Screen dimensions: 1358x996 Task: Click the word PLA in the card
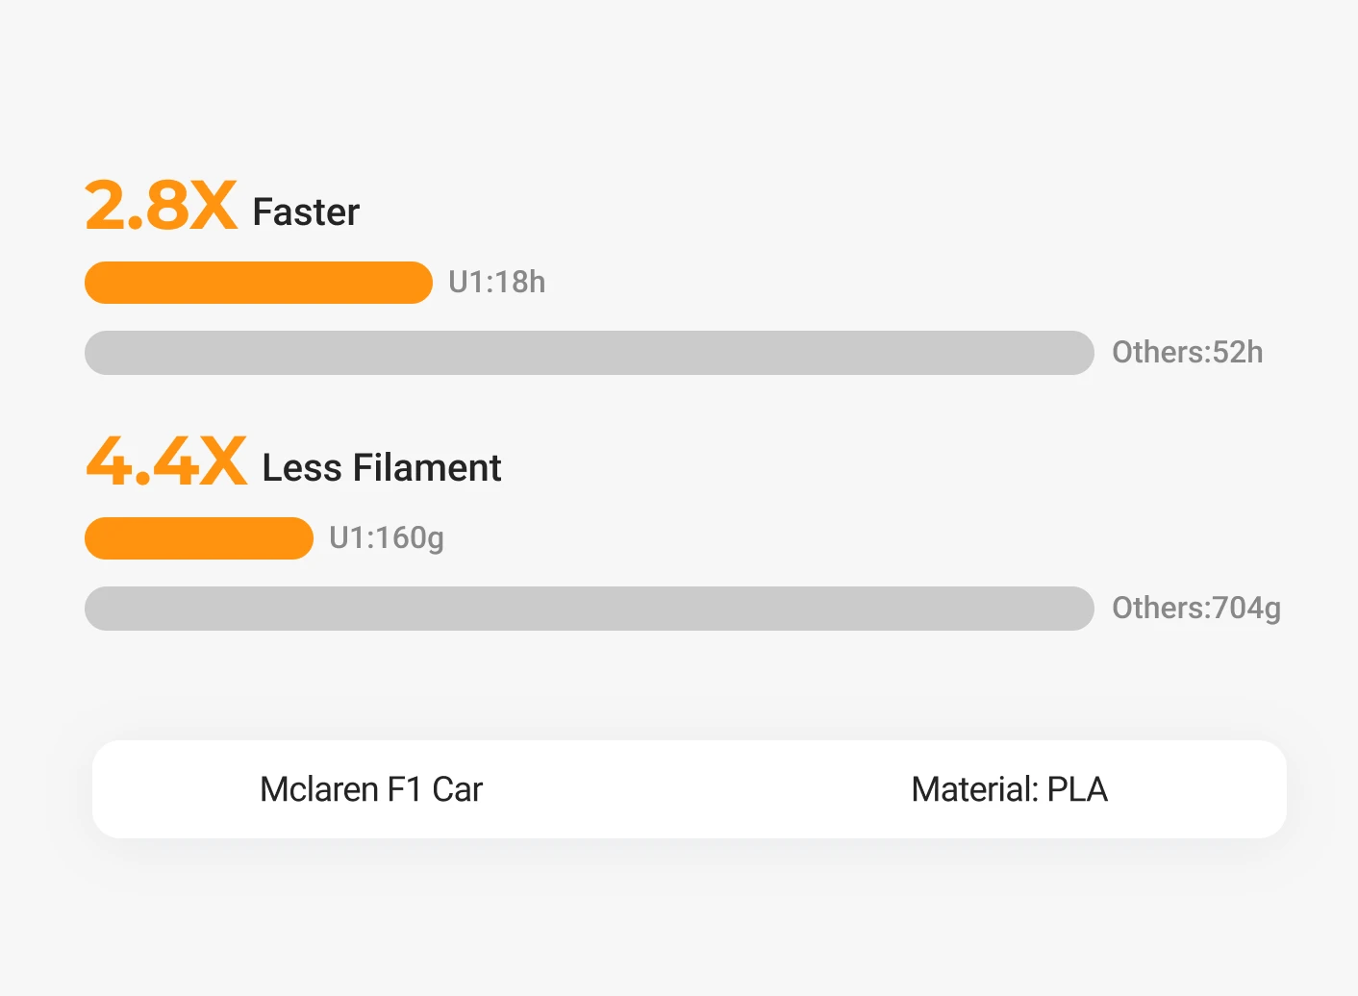point(1077,789)
